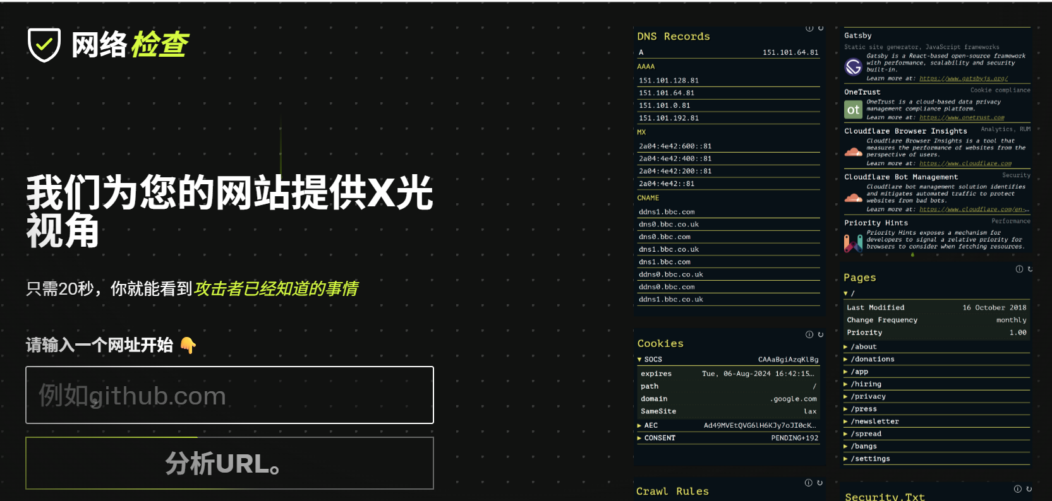Open Cloudflare Browser Insights learn more link
Viewport: 1052px width, 501px height.
[x=965, y=163]
